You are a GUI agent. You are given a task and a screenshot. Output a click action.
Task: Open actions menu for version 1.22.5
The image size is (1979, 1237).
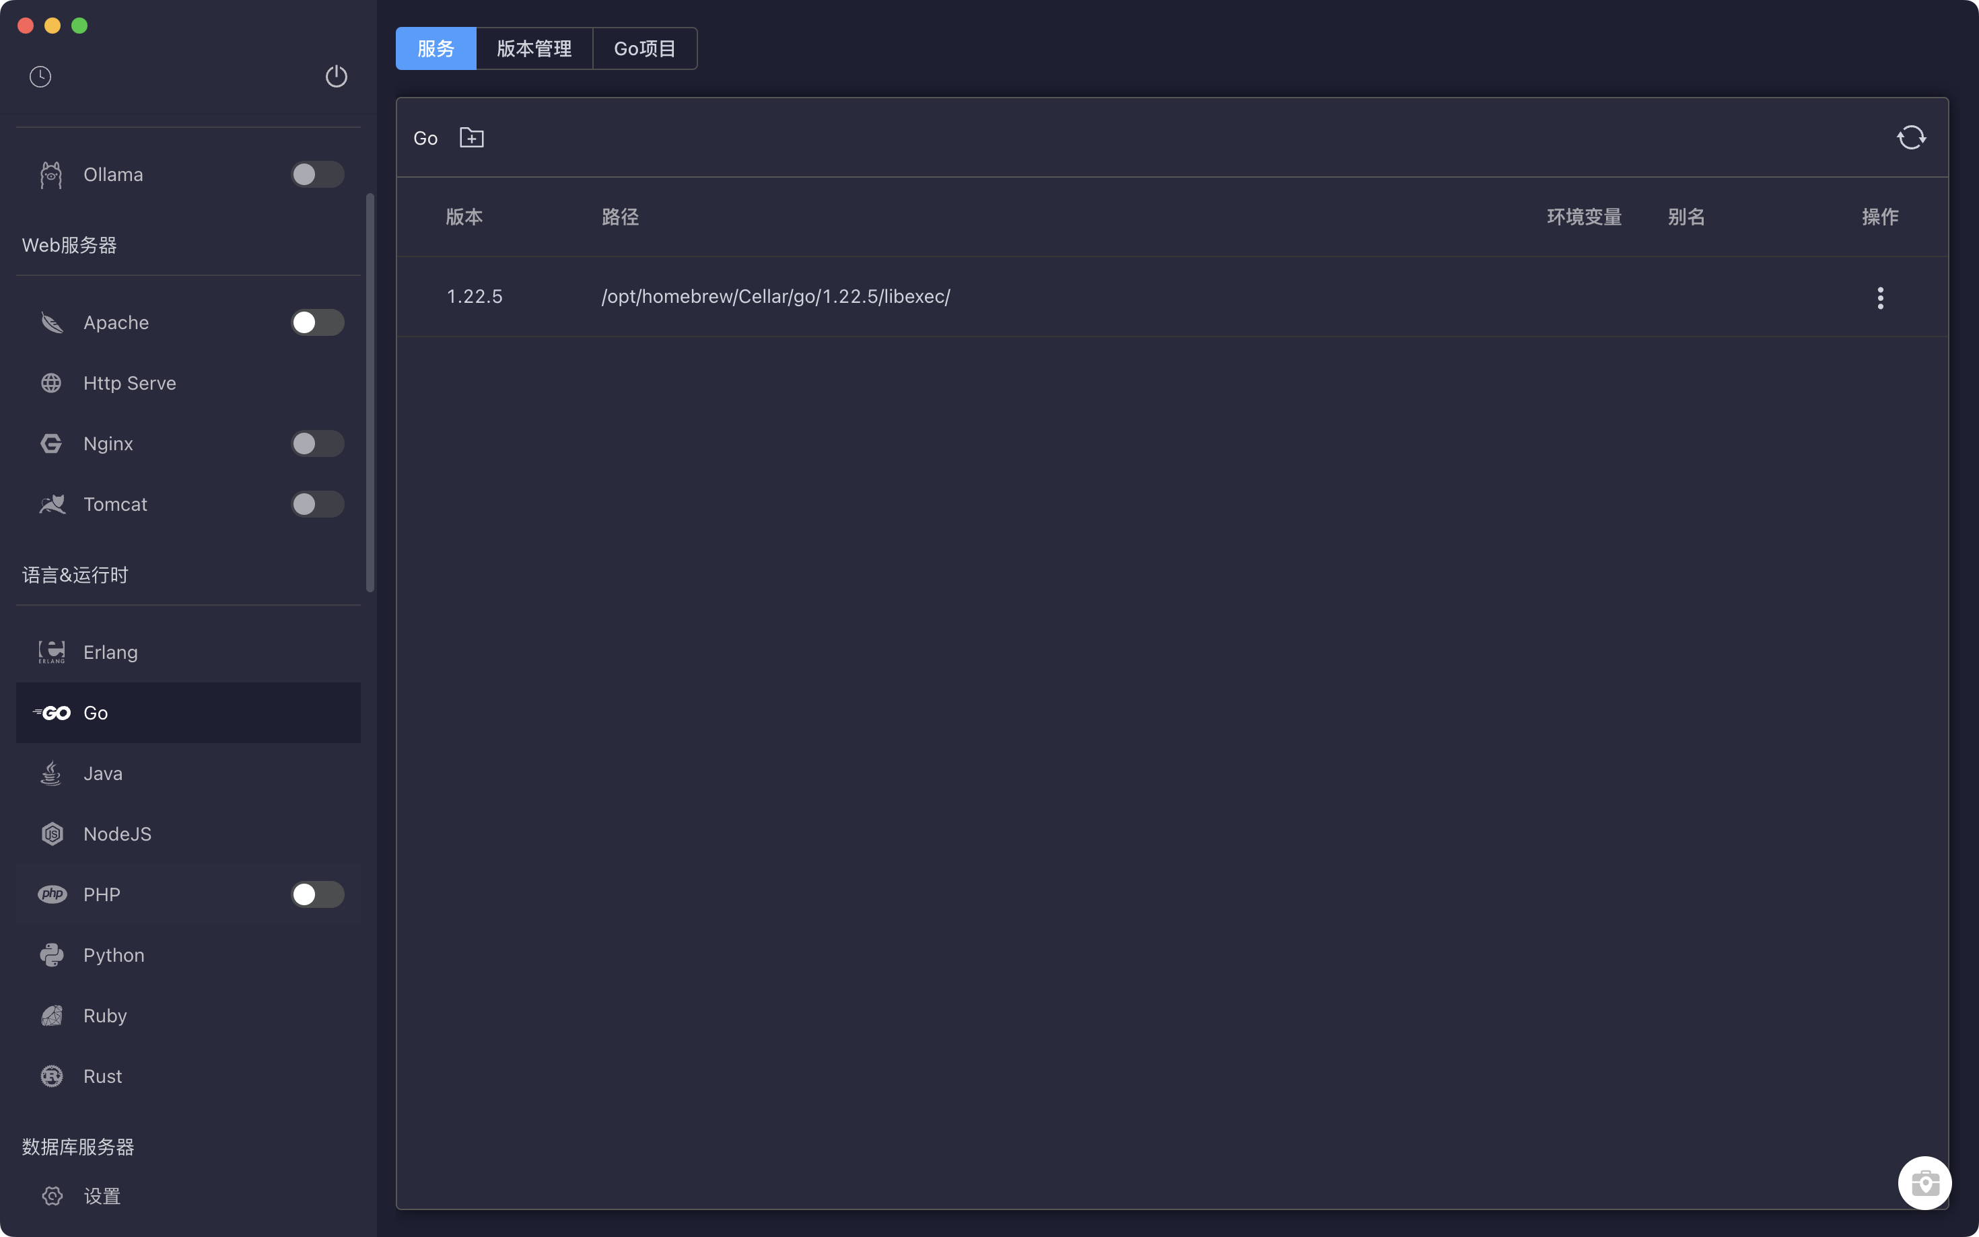click(1880, 297)
